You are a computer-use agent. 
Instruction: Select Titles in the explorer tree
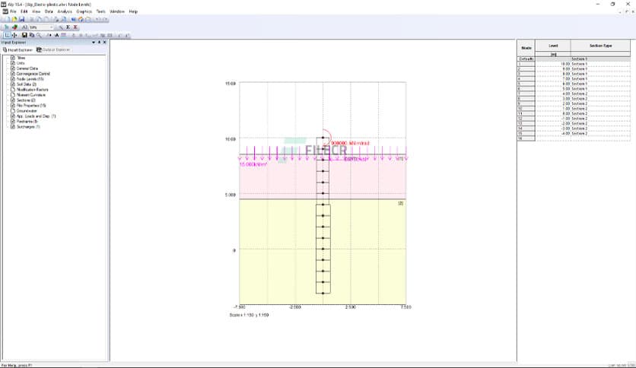coord(21,58)
